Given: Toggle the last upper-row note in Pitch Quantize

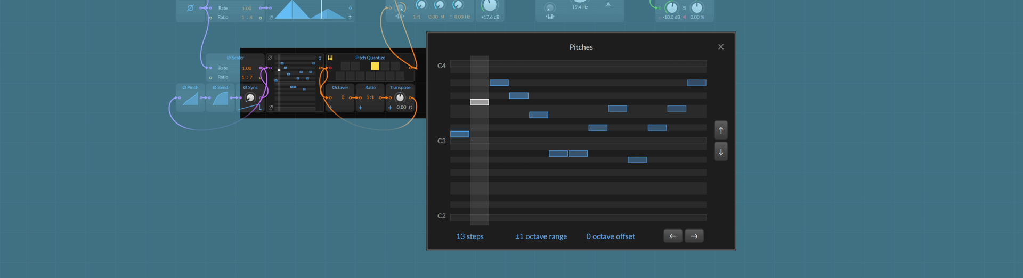Looking at the screenshot, I should [395, 66].
